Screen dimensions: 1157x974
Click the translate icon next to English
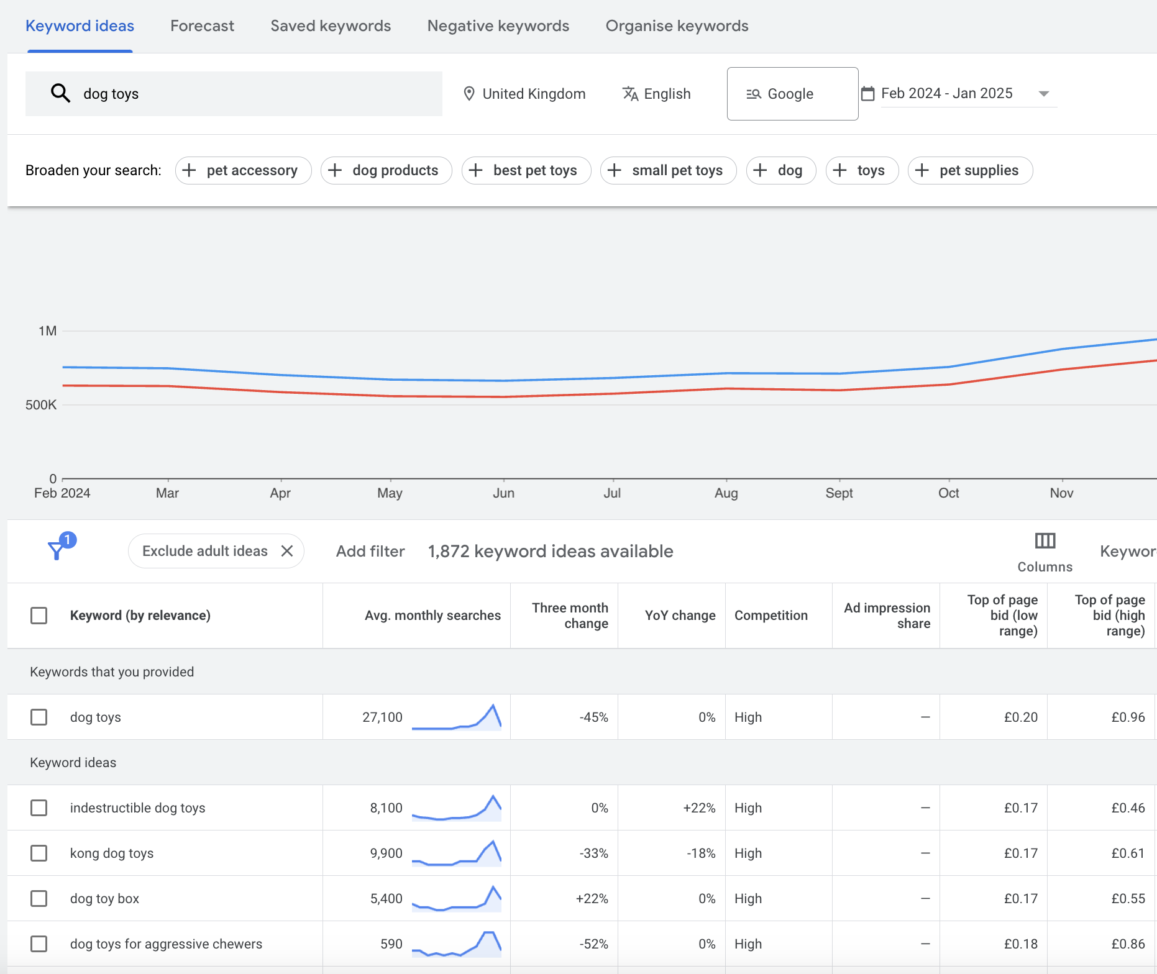630,93
